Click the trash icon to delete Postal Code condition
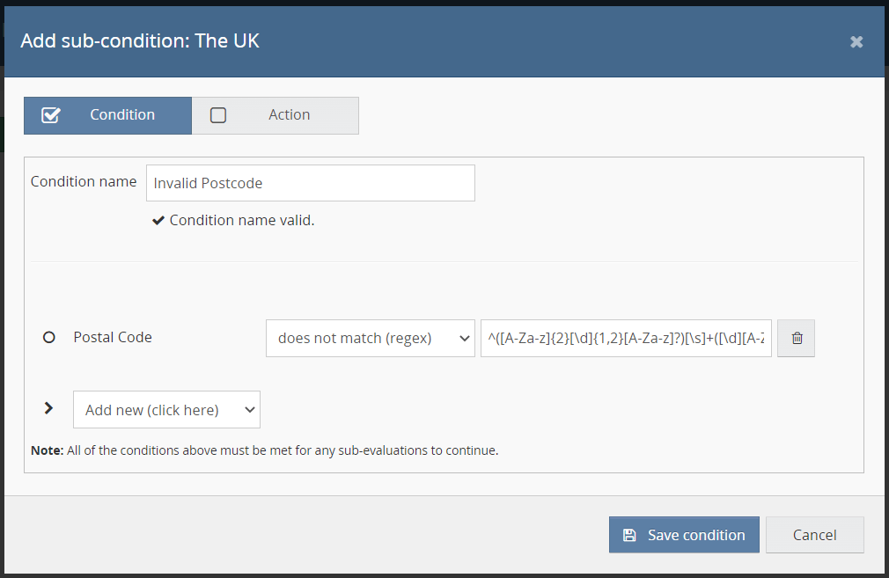Screen dimensions: 889x578 click(x=796, y=338)
